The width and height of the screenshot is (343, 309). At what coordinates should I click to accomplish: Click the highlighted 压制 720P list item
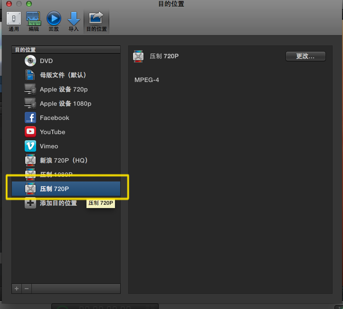(x=66, y=189)
